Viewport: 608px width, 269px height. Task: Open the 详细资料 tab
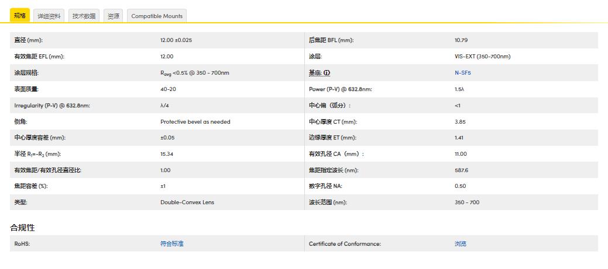(x=49, y=16)
